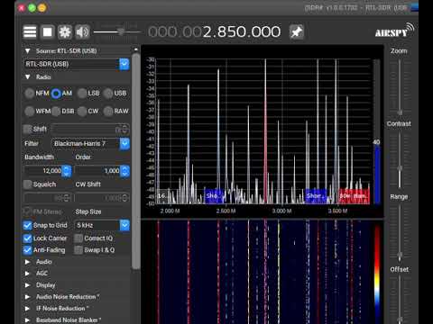Click the Bandwidth 12,000 stepper arrows
Image resolution: width=433 pixels, height=324 pixels.
[67, 171]
